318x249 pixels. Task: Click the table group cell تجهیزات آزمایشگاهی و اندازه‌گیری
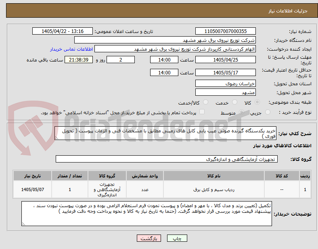[107, 189]
